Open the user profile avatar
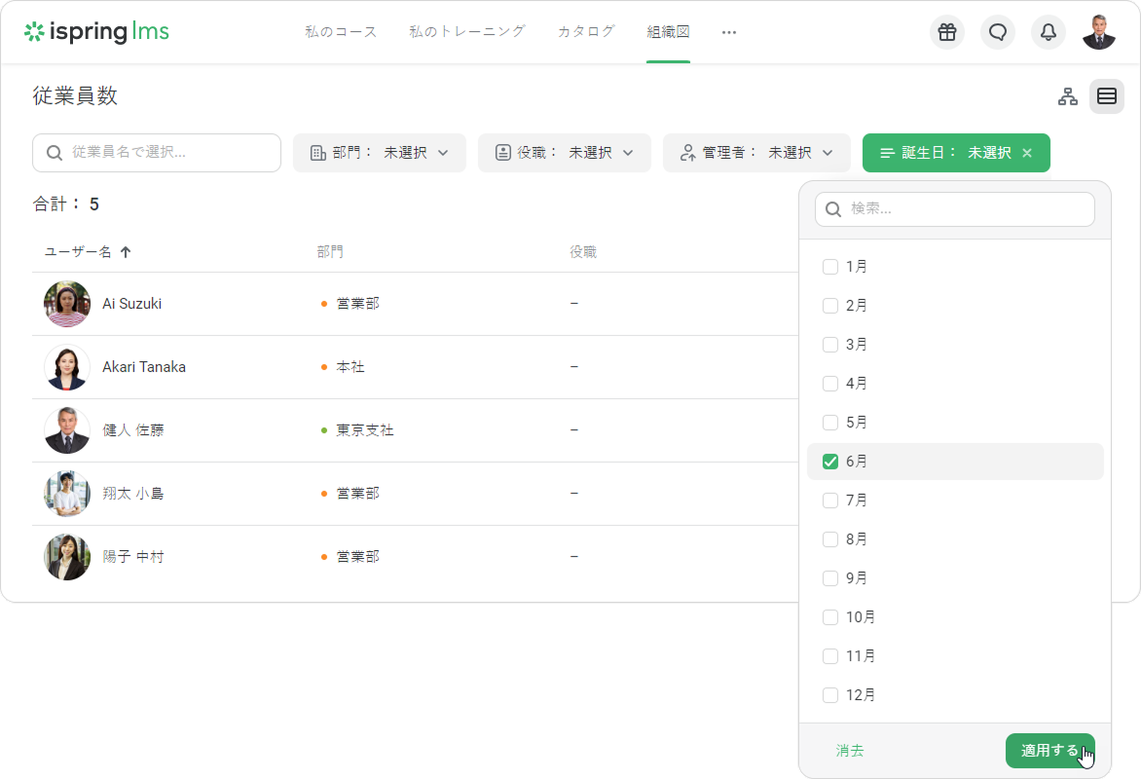1141x779 pixels. point(1099,32)
